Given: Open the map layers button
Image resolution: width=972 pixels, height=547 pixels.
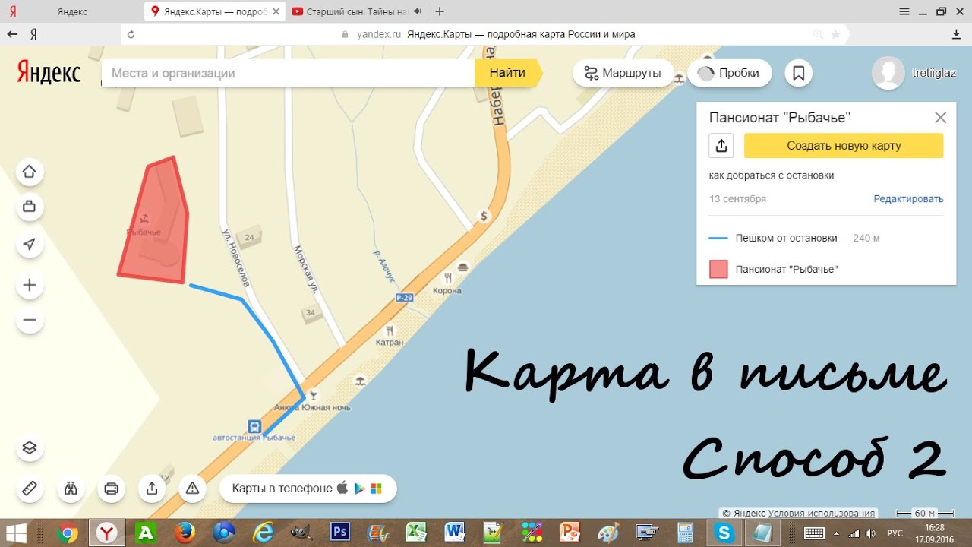Looking at the screenshot, I should click(x=30, y=447).
